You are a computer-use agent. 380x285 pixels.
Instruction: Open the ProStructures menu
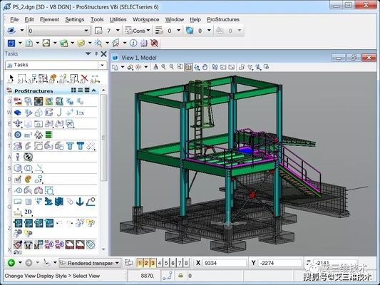[x=223, y=19]
